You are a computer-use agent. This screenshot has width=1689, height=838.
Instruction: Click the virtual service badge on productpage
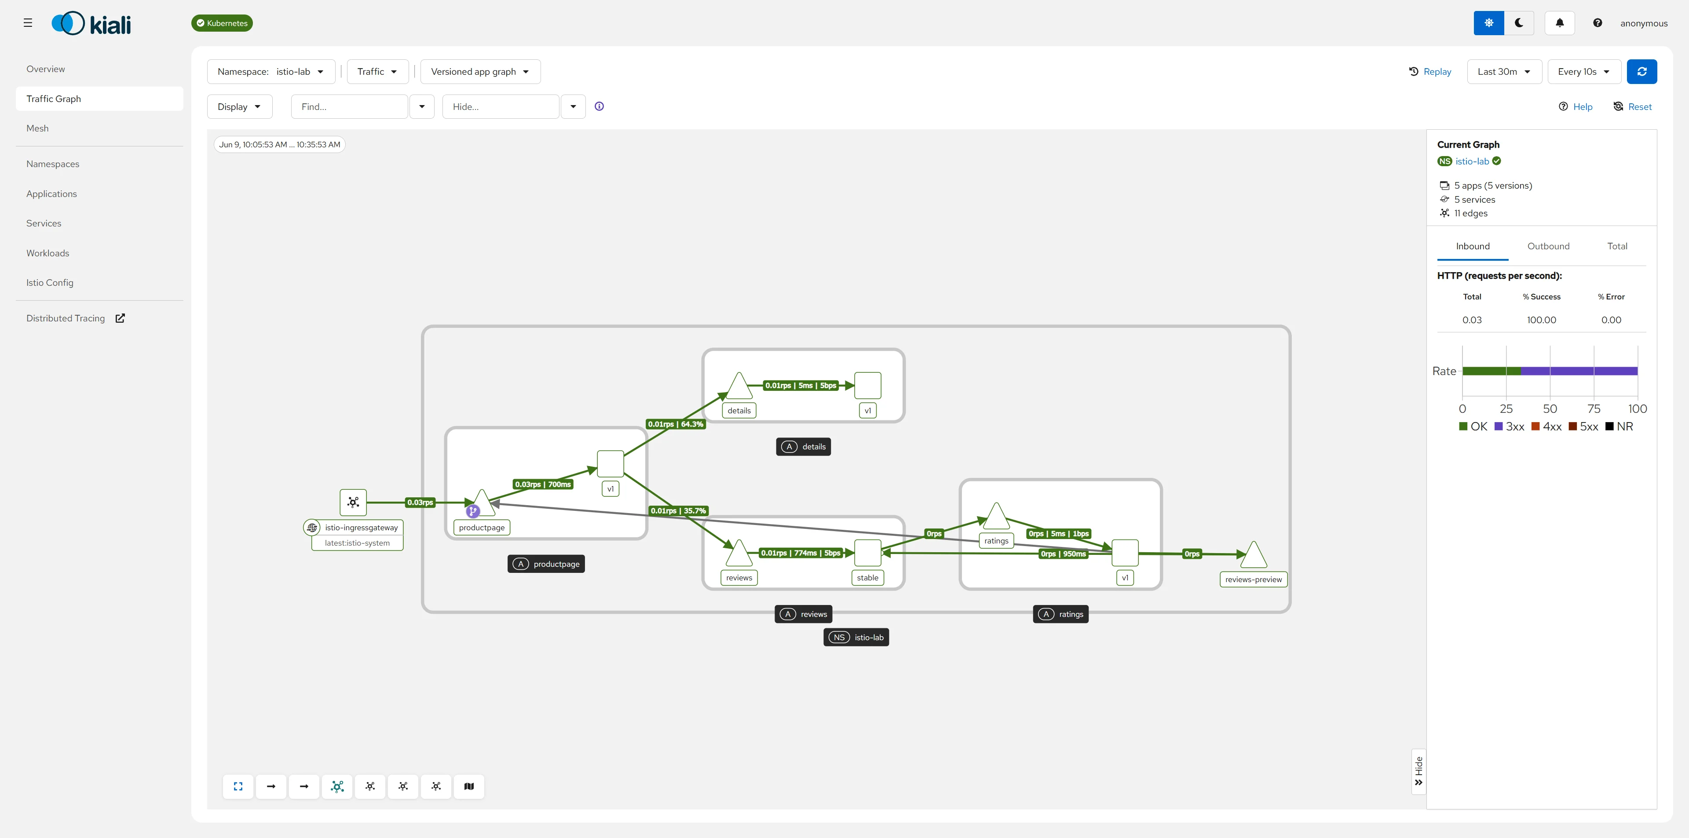tap(472, 511)
